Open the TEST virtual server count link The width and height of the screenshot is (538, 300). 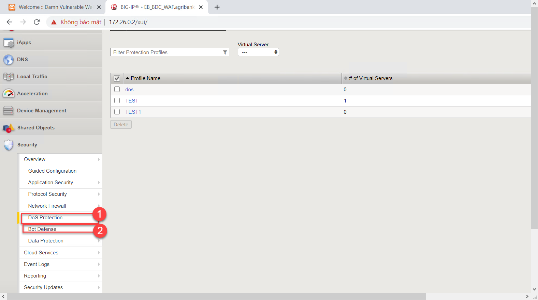(x=345, y=101)
